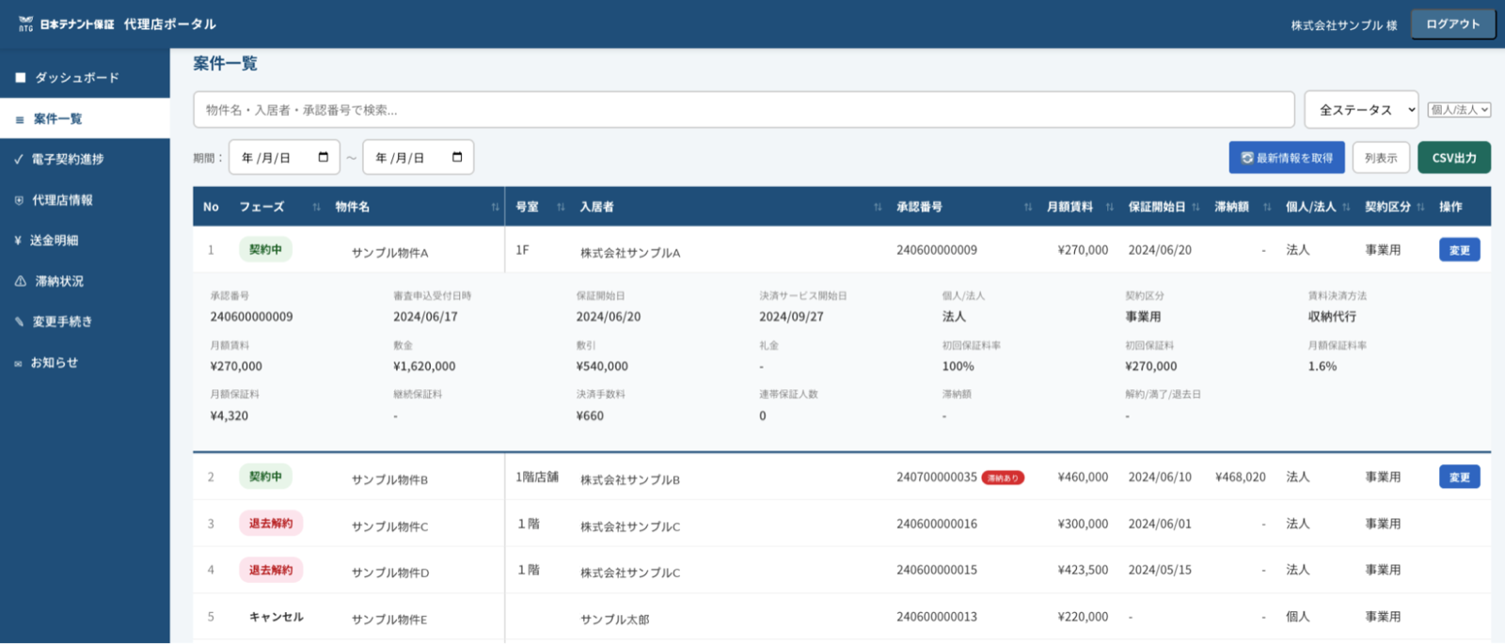Click the 代理店情報 shield icon
Image resolution: width=1505 pixels, height=644 pixels.
19,200
